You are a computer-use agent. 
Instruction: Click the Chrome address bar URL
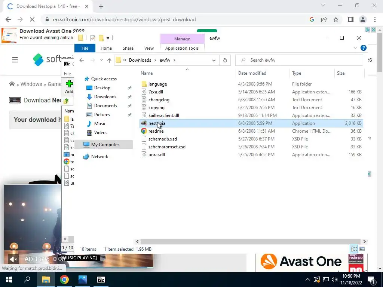pos(124,19)
